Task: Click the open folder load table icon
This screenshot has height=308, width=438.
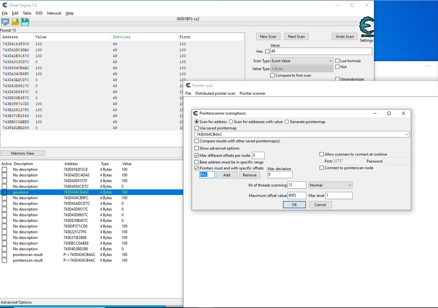Action: (x=15, y=22)
